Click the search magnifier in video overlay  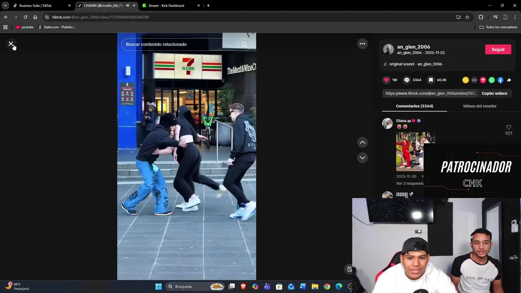pos(244,44)
